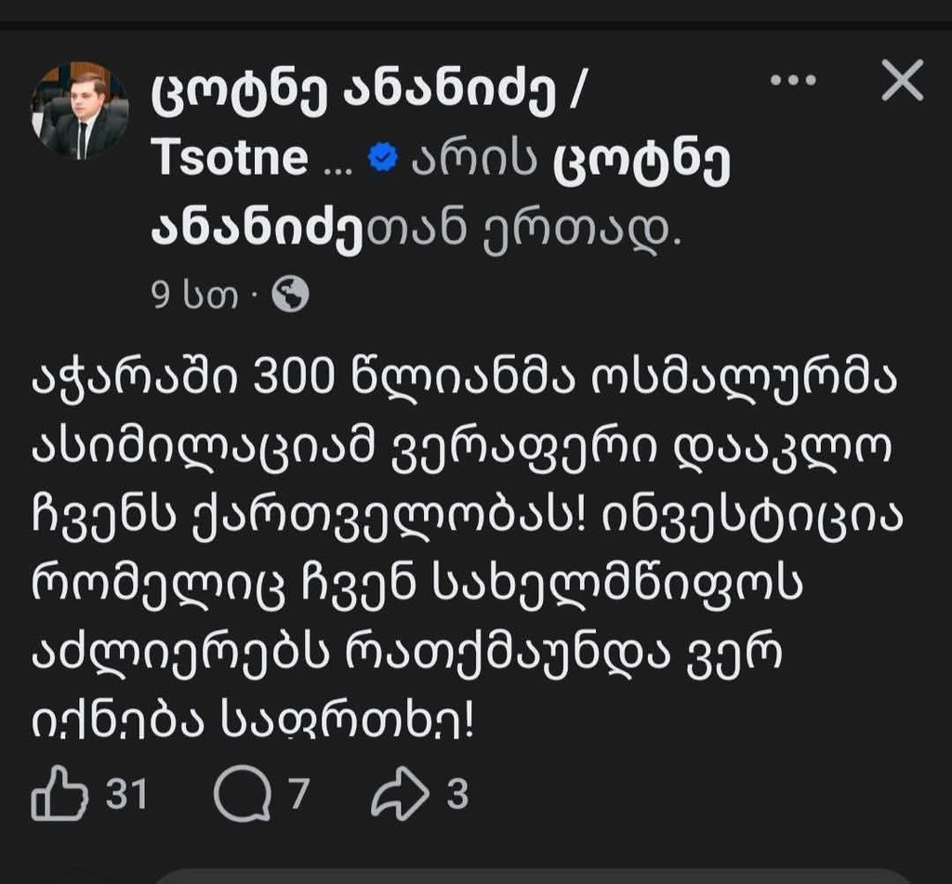View the 3 shares count
Screen dimensions: 952x884
click(456, 796)
